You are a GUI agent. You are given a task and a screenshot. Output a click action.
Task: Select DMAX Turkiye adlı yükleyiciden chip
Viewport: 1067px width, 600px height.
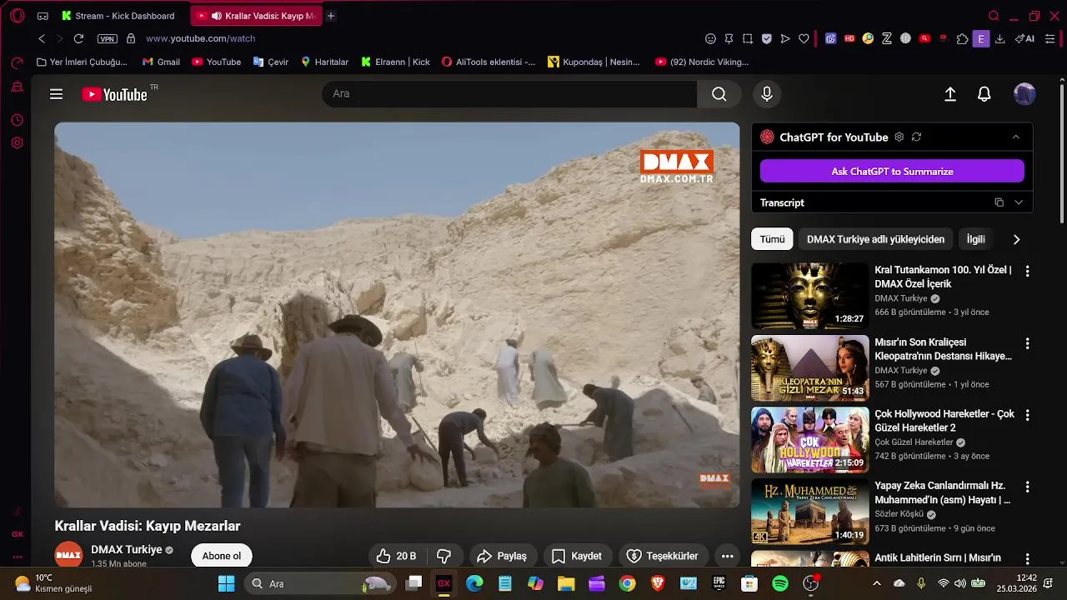click(x=875, y=239)
